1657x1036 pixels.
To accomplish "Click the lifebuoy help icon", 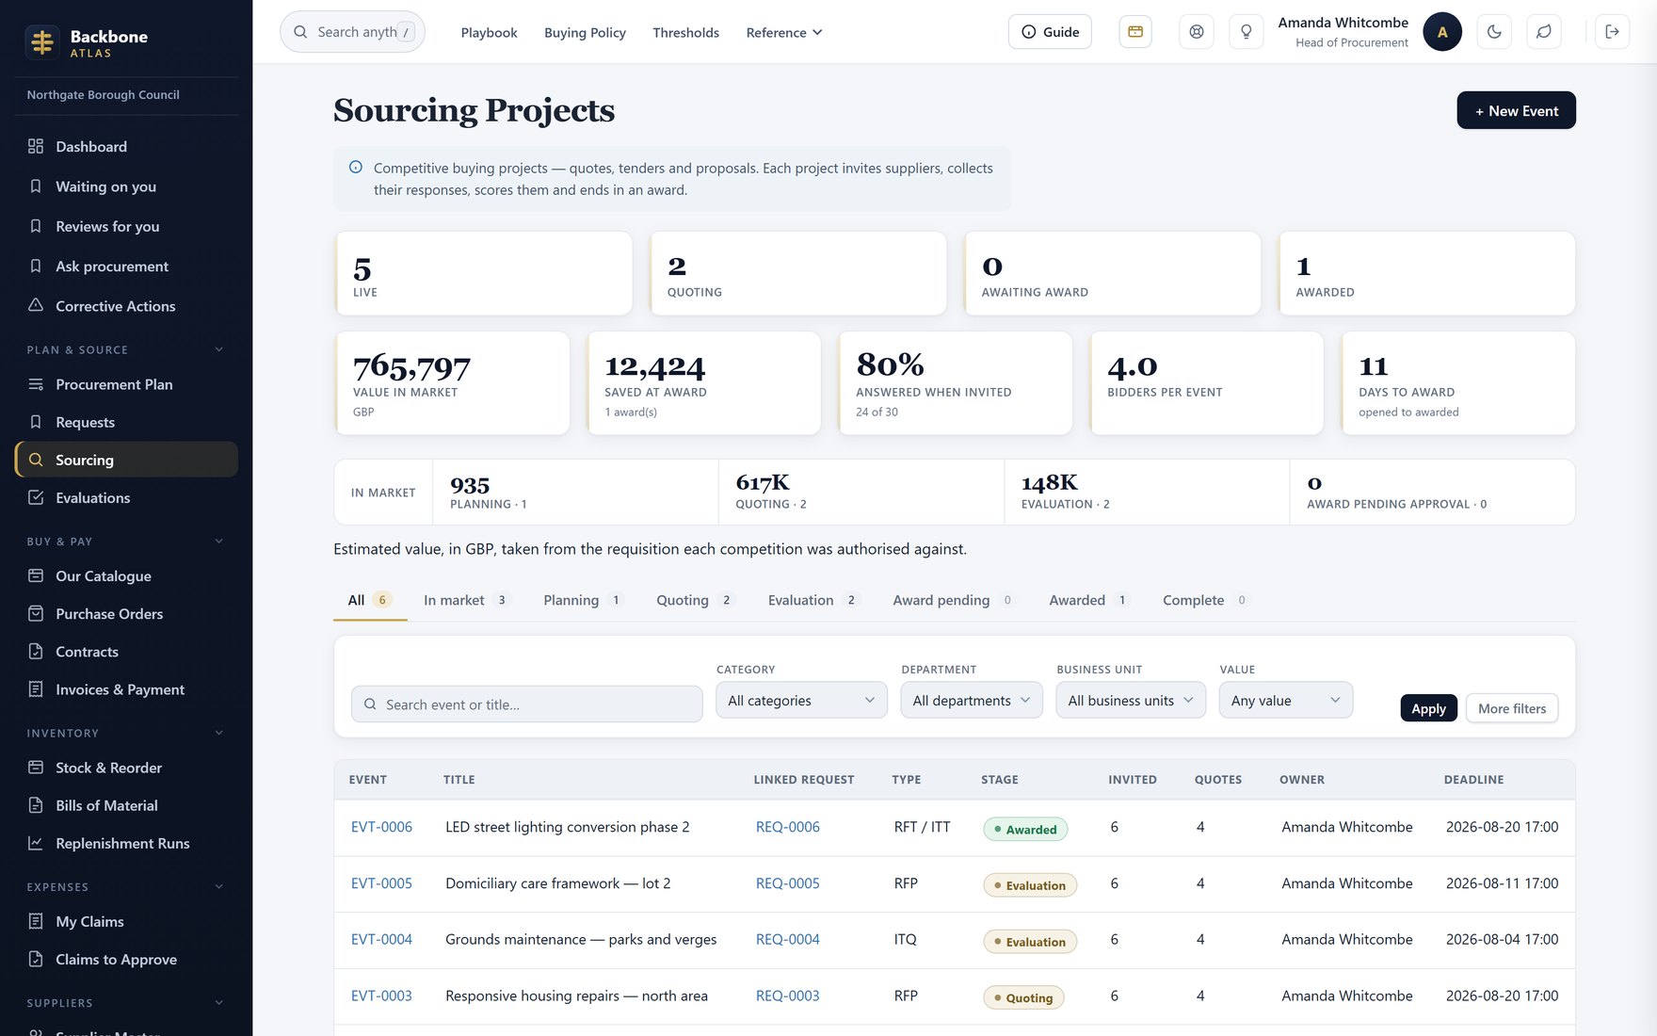I will (1197, 32).
